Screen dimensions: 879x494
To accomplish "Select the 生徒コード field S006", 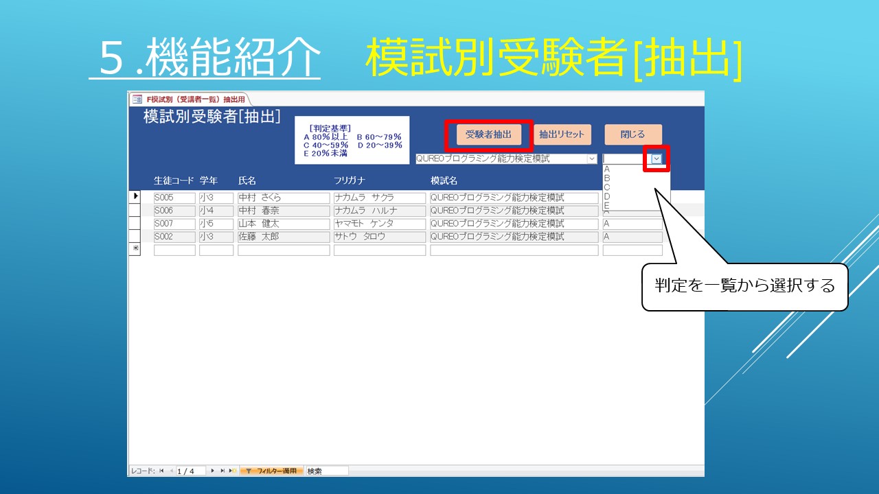I will pyautogui.click(x=174, y=211).
